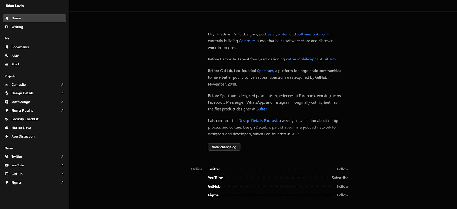Open Bookmarks label from the Me section
This screenshot has height=209, width=457.
(20, 47)
